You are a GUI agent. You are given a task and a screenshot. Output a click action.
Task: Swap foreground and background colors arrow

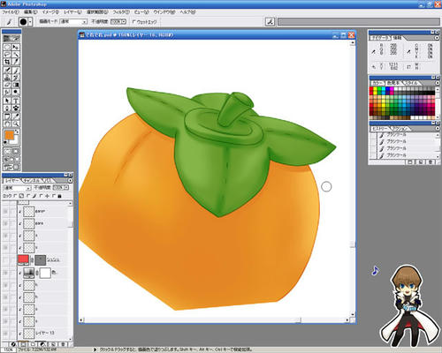17,131
